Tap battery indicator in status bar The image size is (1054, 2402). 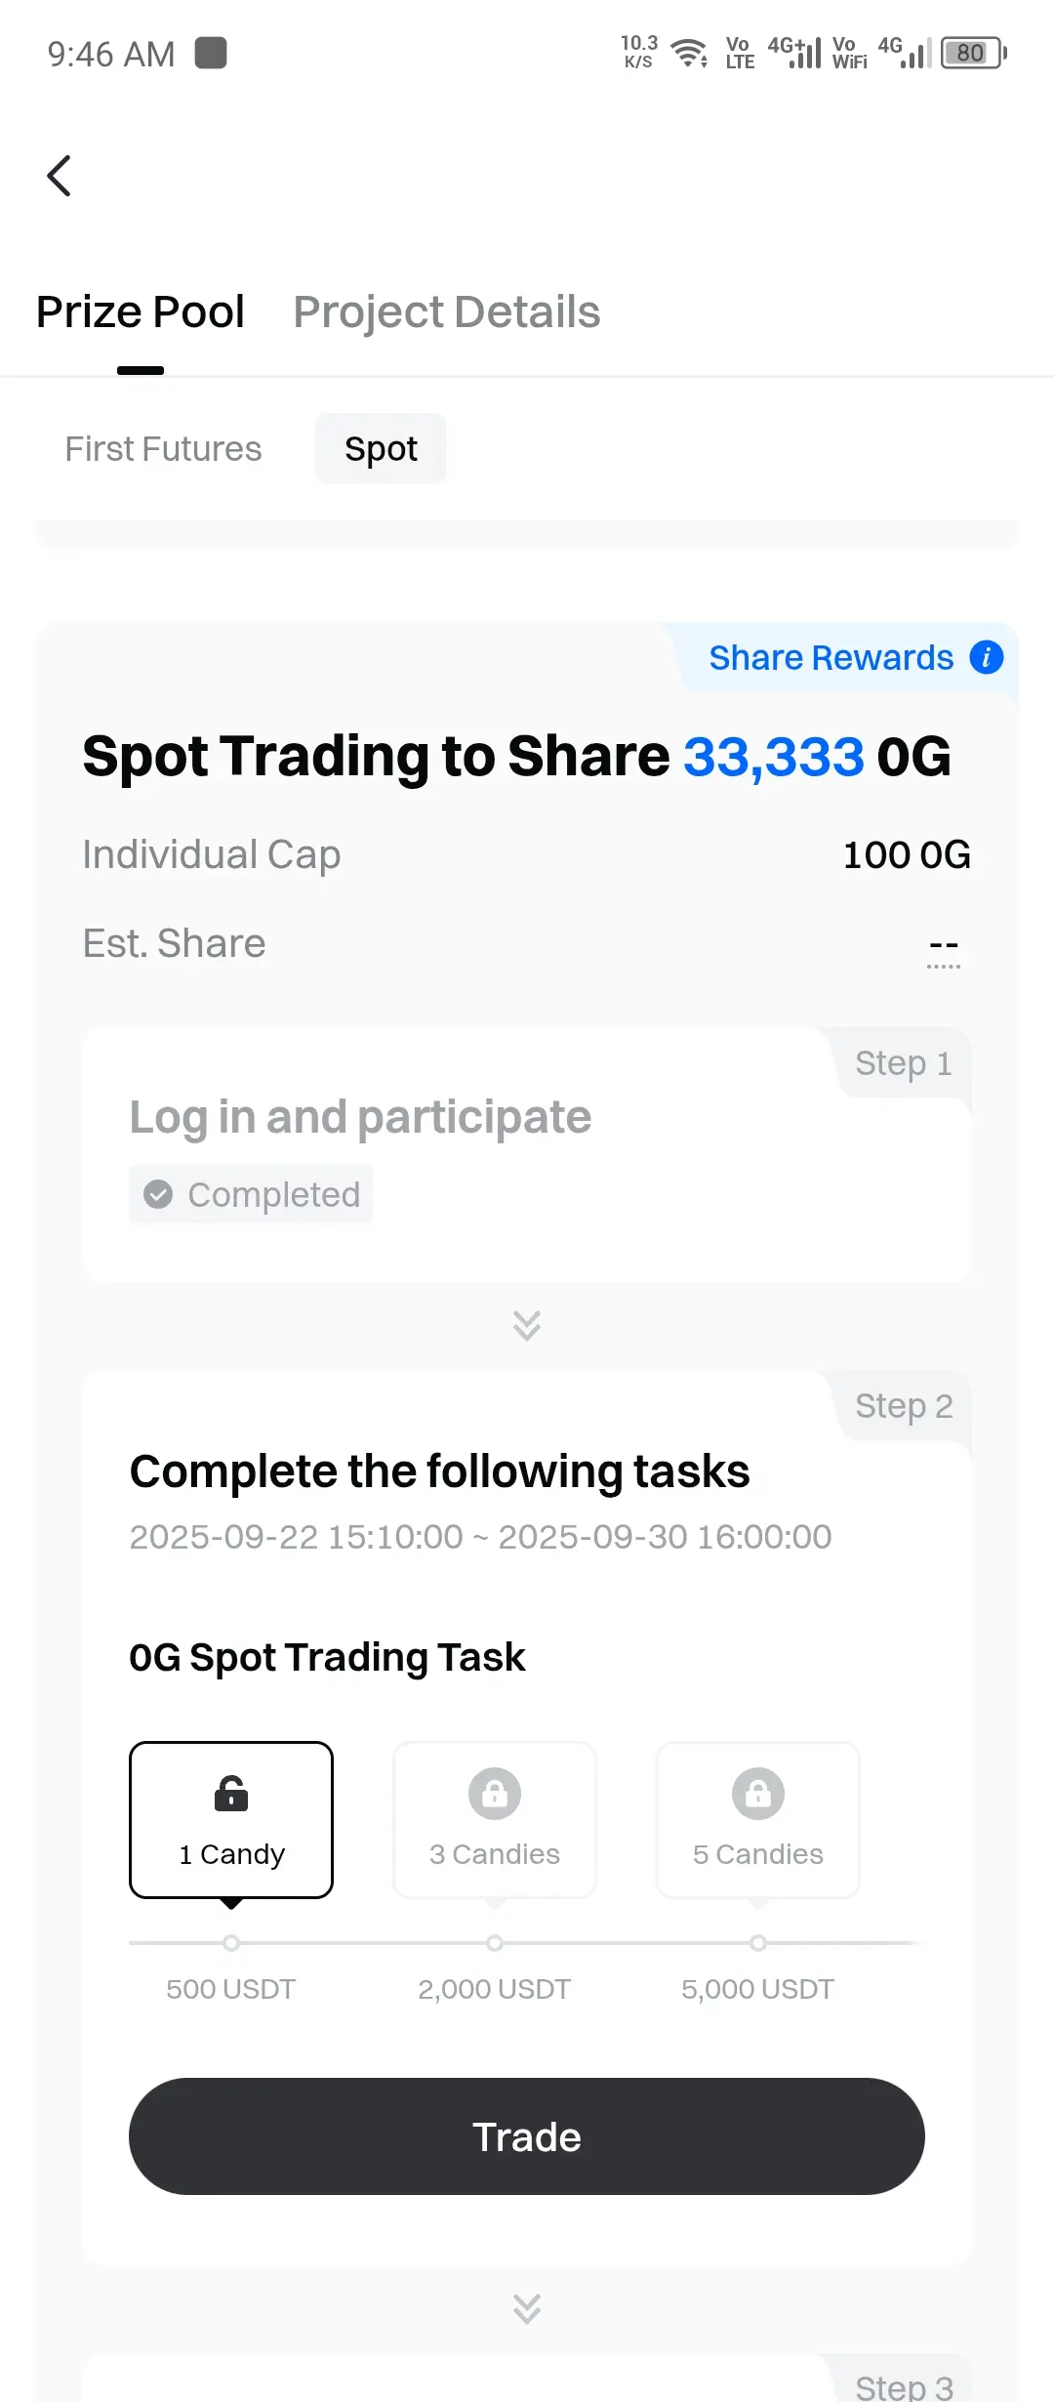point(973,53)
